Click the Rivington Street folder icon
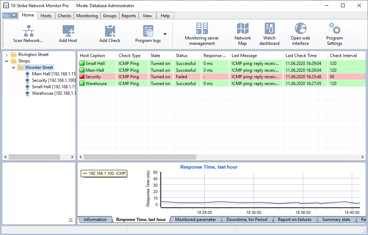The width and height of the screenshot is (368, 235). tap(14, 55)
